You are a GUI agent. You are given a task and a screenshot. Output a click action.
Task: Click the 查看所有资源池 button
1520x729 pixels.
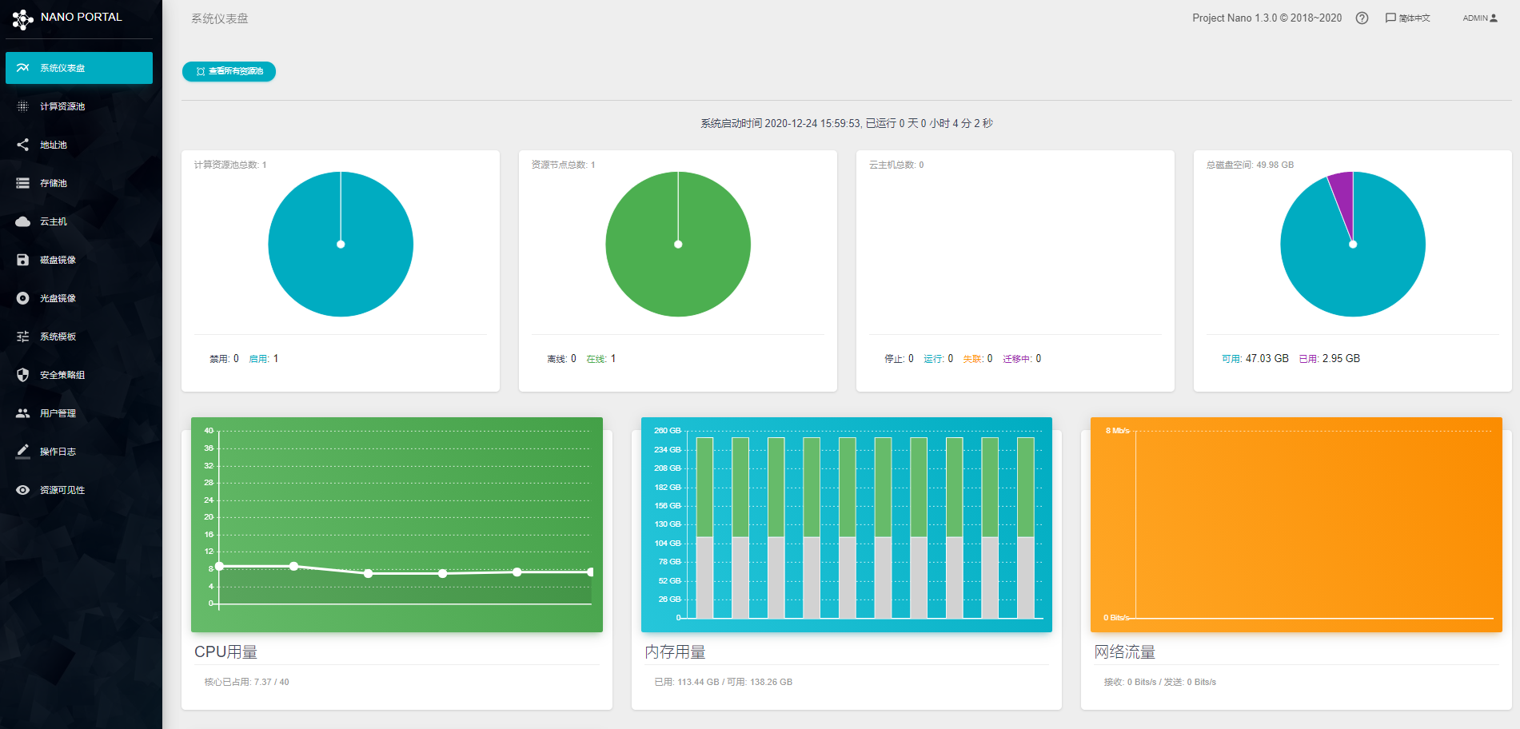tap(229, 71)
